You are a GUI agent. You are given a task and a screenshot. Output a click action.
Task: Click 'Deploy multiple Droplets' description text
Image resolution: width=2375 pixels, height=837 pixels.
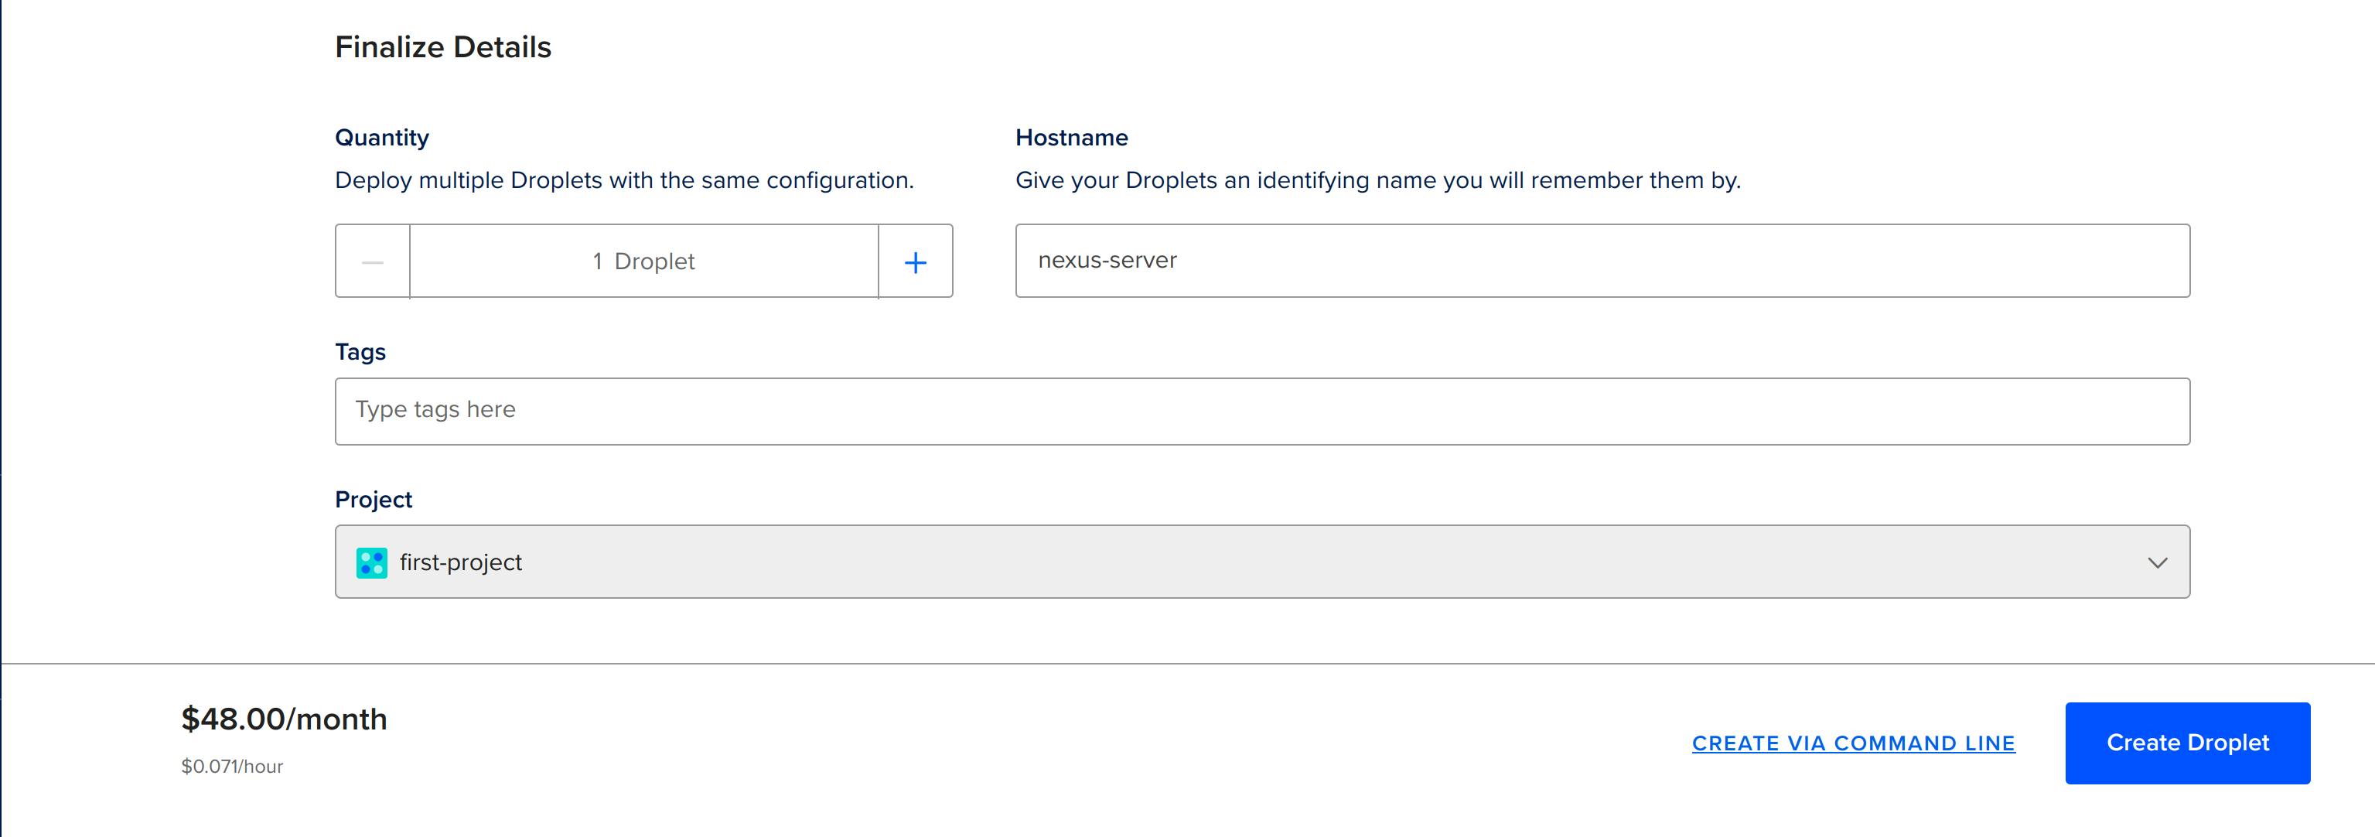tap(624, 181)
